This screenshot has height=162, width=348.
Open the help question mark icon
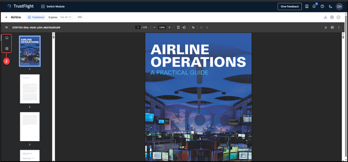click(322, 7)
